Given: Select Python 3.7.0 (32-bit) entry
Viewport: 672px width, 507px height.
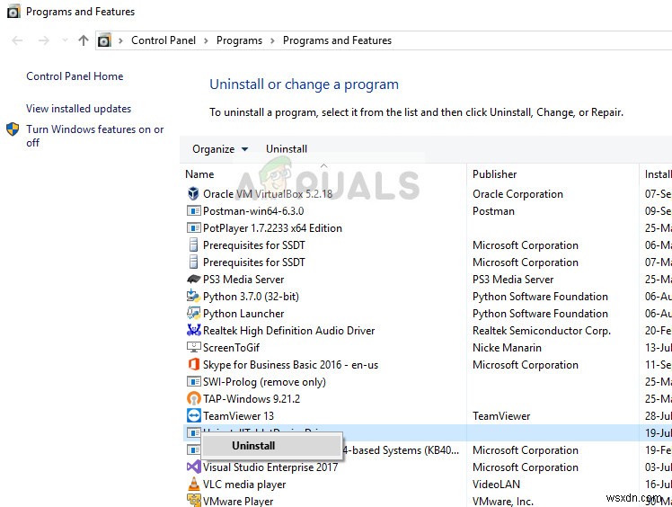Looking at the screenshot, I should tap(251, 297).
